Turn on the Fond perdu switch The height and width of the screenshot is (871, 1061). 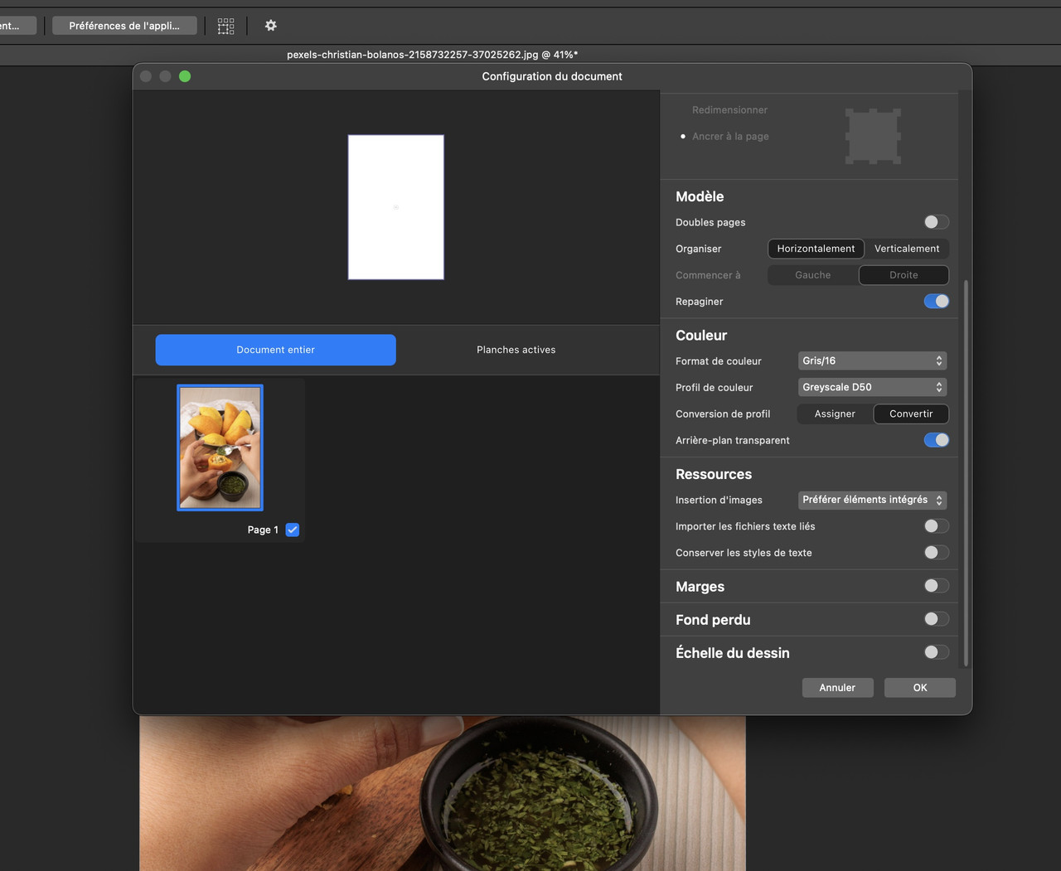click(936, 619)
